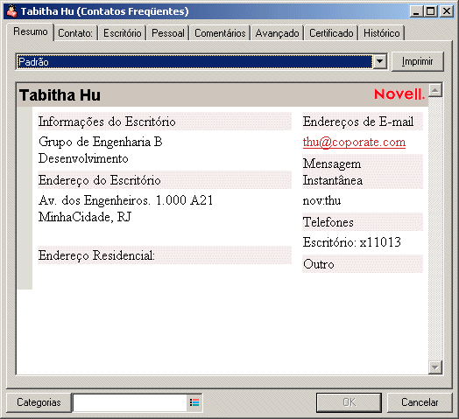The image size is (459, 419).
Task: Open the Escritório tab
Action: tap(123, 33)
